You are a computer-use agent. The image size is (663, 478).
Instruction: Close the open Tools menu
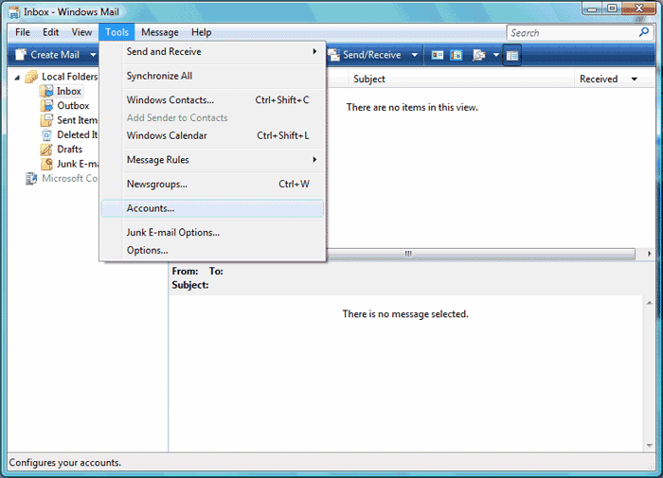click(x=116, y=32)
